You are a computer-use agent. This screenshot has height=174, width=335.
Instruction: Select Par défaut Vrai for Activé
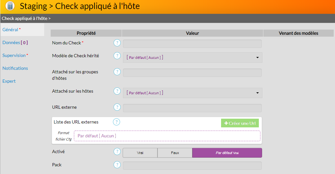click(227, 153)
